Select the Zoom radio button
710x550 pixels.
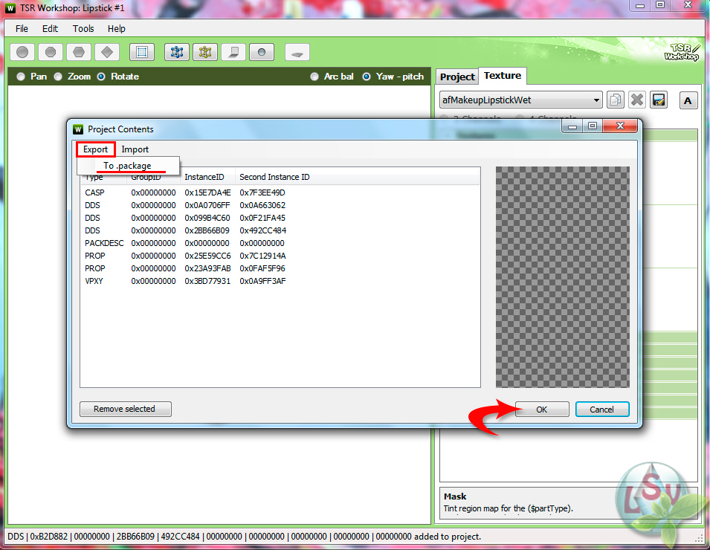(x=58, y=77)
